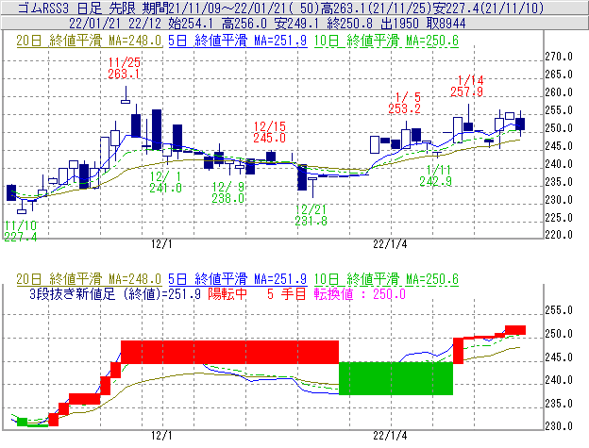Click the 高256.0 high value in header

tap(244, 24)
